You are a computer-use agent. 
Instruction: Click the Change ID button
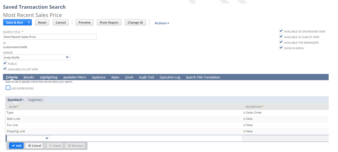tap(135, 23)
